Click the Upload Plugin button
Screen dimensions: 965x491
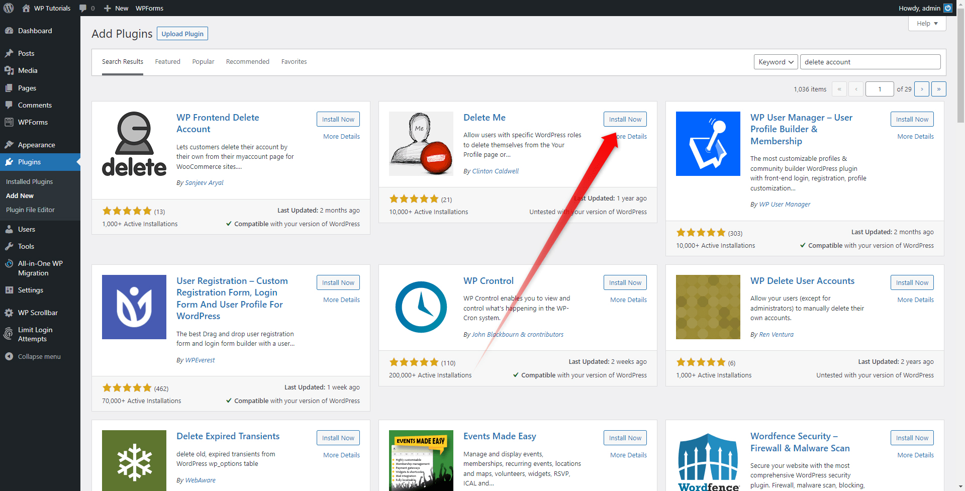tap(182, 34)
